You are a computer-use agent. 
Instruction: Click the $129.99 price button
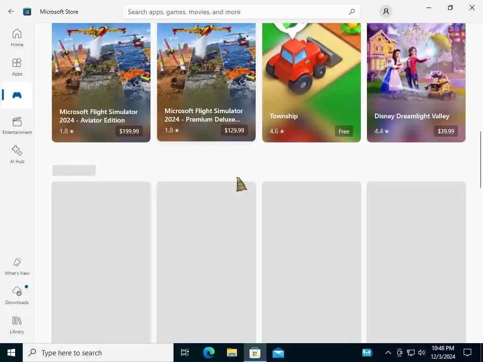click(234, 130)
